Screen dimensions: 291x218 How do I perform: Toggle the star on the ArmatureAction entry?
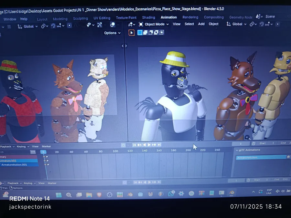pos(288,157)
